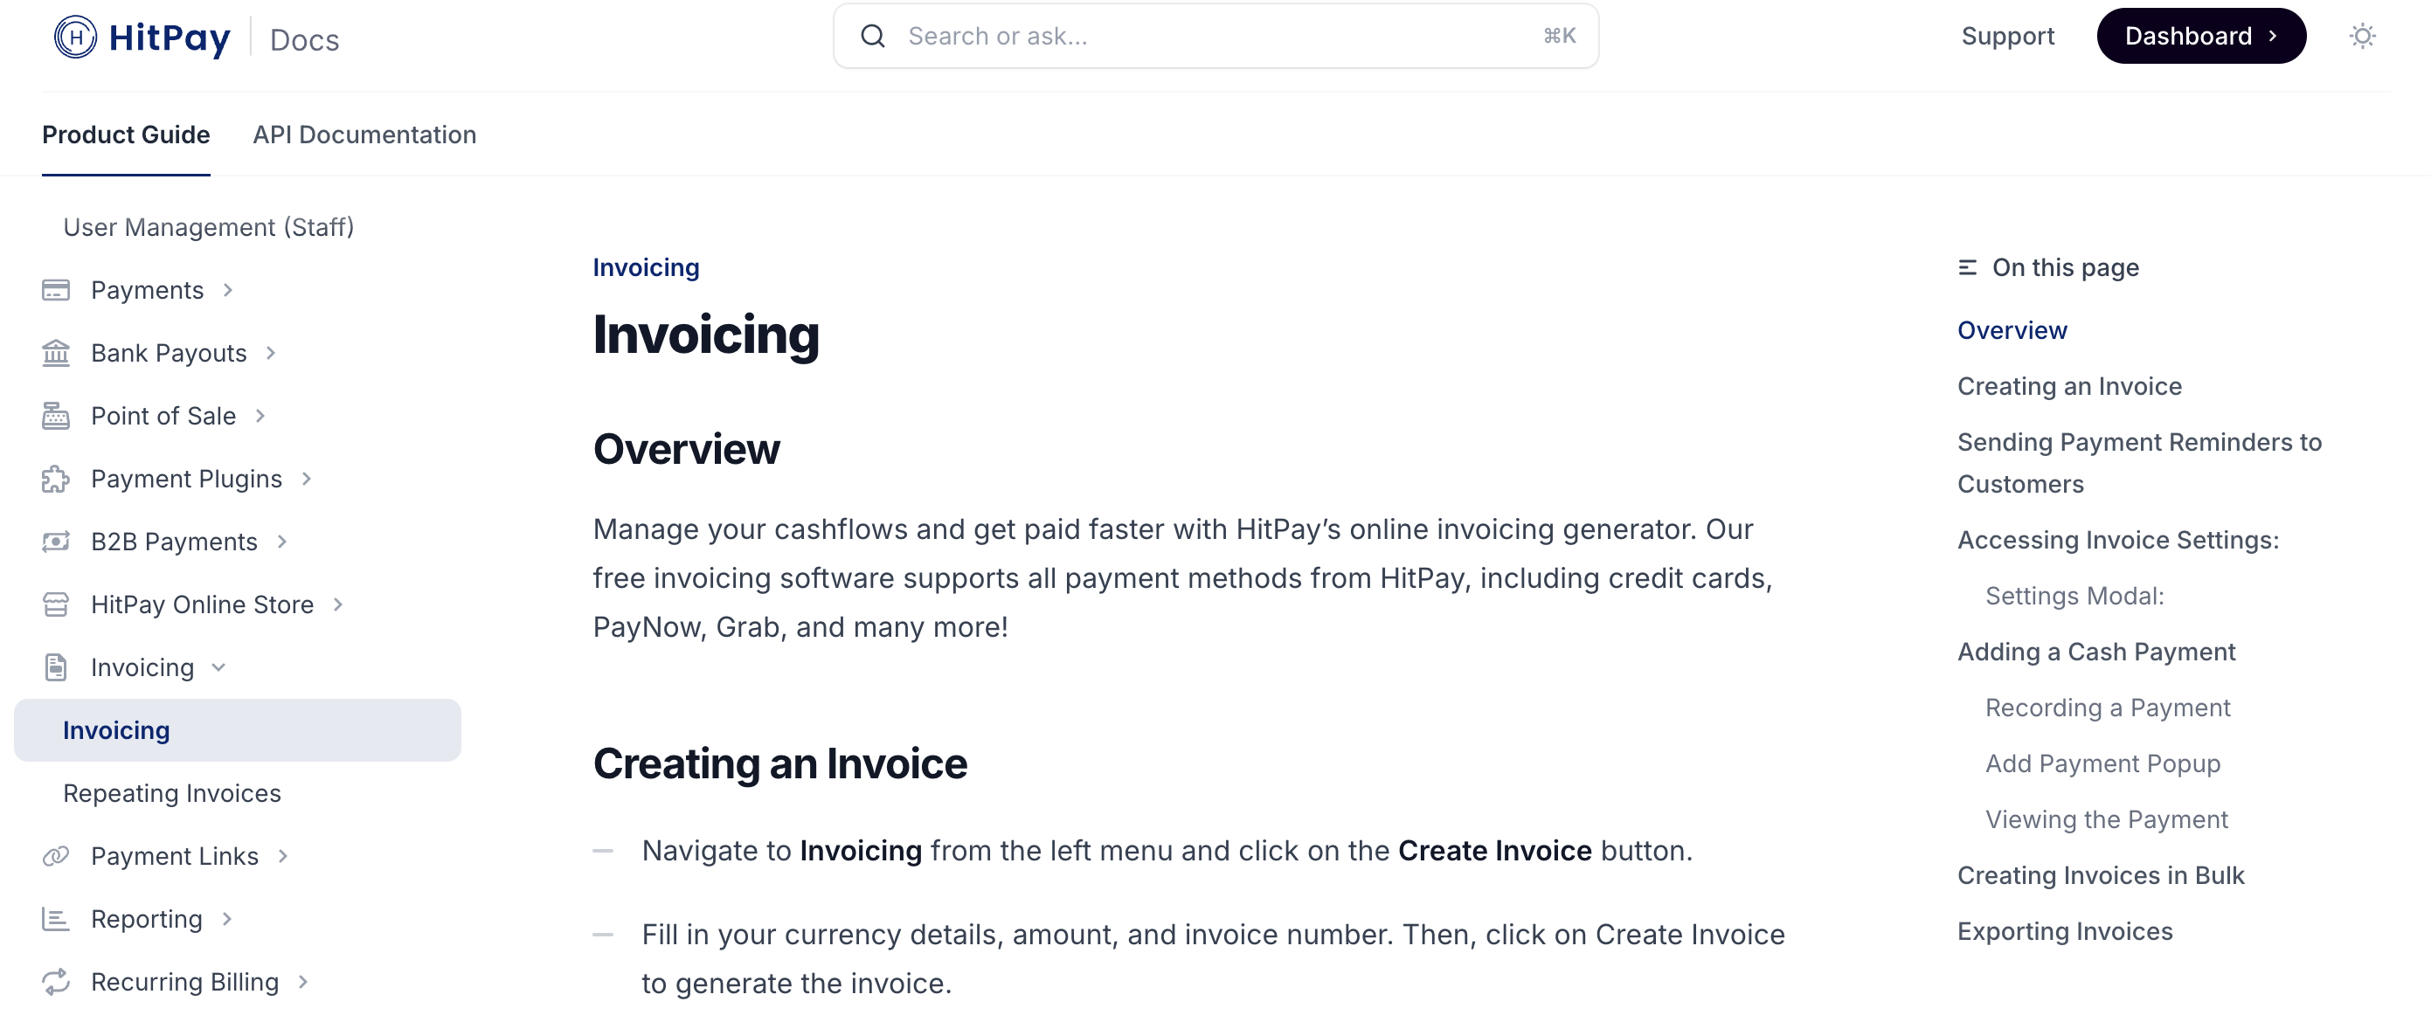The width and height of the screenshot is (2431, 1022).
Task: Select the Product Guide tab
Action: [126, 135]
